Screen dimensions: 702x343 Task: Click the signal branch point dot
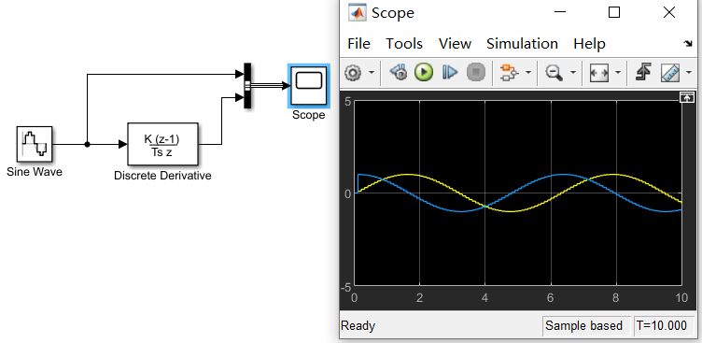[88, 144]
